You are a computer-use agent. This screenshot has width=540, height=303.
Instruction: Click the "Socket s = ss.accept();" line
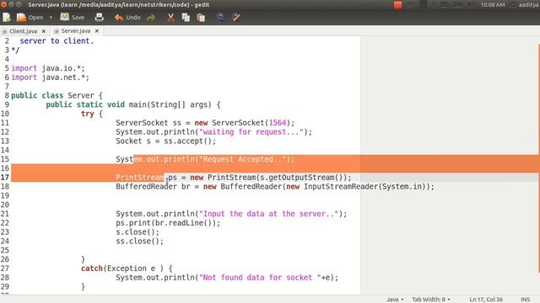[166, 141]
